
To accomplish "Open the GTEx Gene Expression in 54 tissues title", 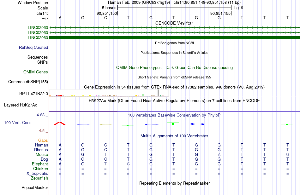I will [x=174, y=87].
